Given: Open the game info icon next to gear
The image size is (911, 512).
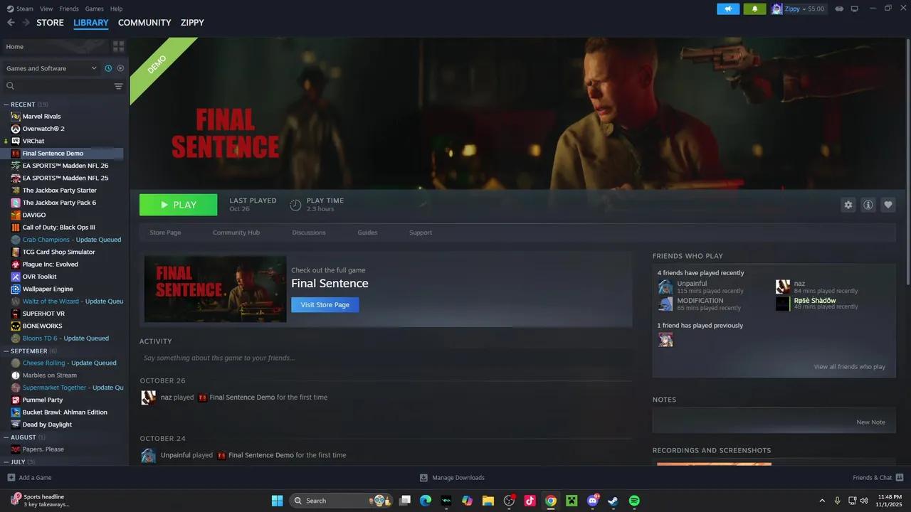Looking at the screenshot, I should pos(868,205).
